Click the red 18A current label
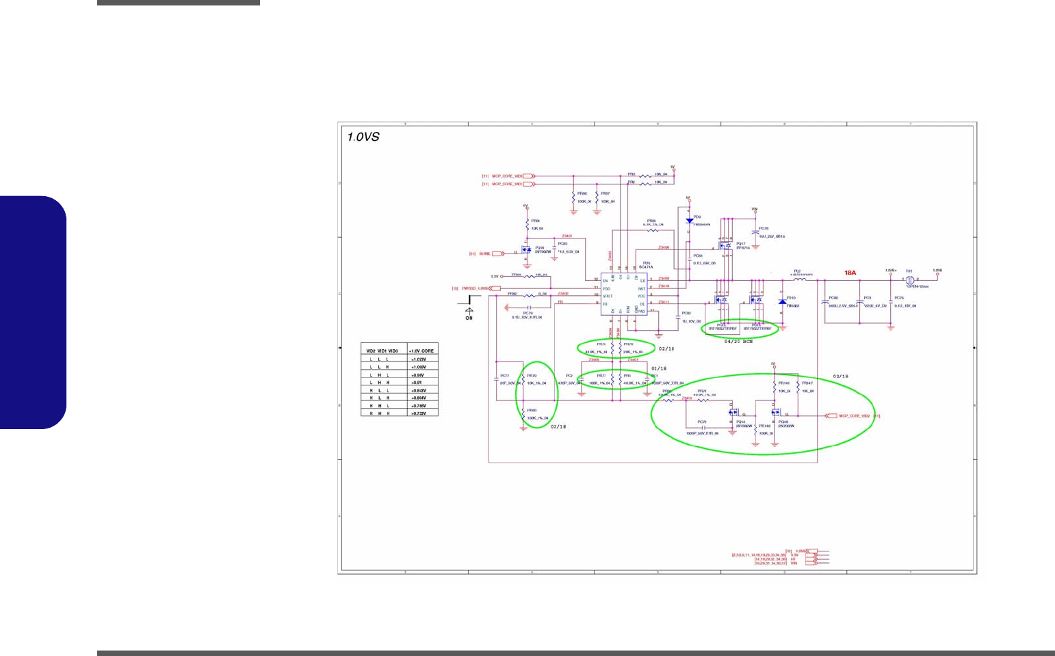Viewport: 1055px width, 656px height. 850,273
